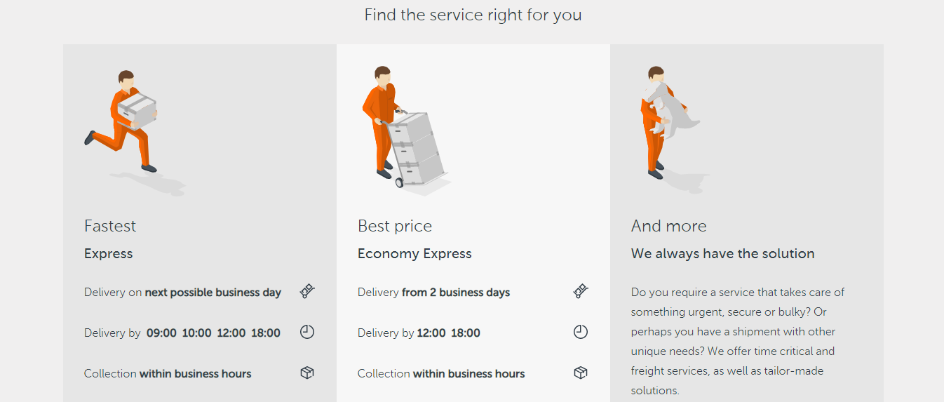The width and height of the screenshot is (944, 402).
Task: Select the Best price heading
Action: click(395, 226)
